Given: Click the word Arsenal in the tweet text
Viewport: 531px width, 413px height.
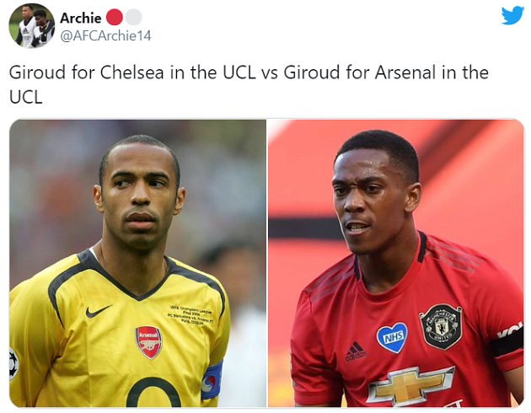Looking at the screenshot, I should click(410, 72).
